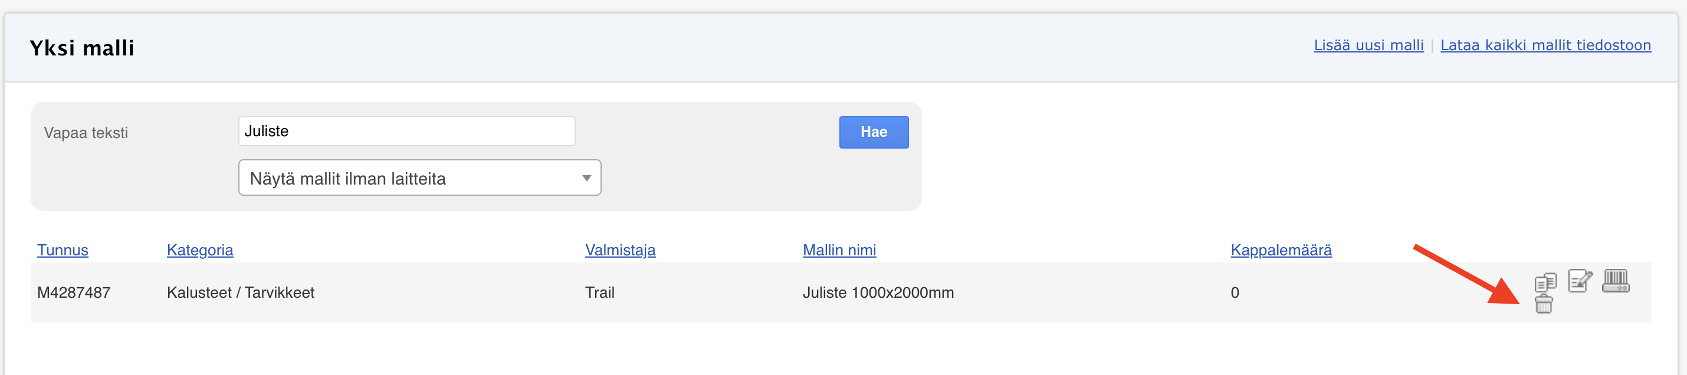Copy the Juliste 1000x2000mm model
The height and width of the screenshot is (375, 1687).
1545,282
